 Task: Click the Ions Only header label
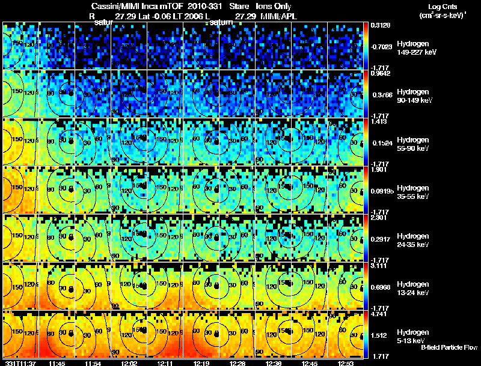click(274, 7)
